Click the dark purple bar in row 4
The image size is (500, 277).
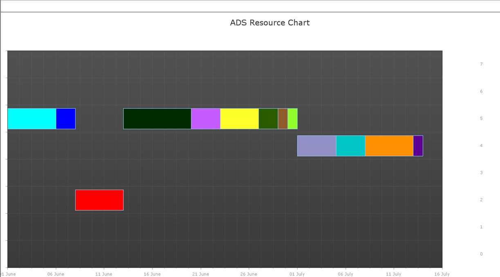418,146
